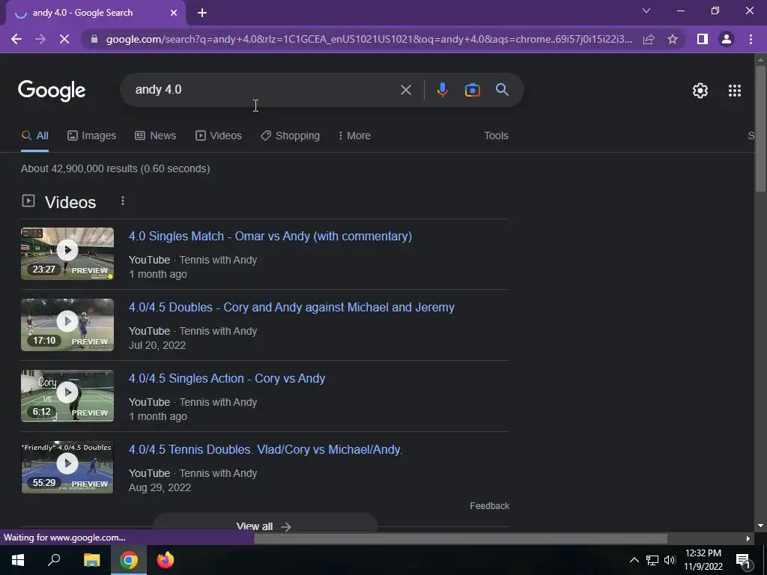Viewport: 767px width, 575px height.
Task: Open the Vlad/Cory vs Michael/Andy doubles link
Action: coord(265,449)
